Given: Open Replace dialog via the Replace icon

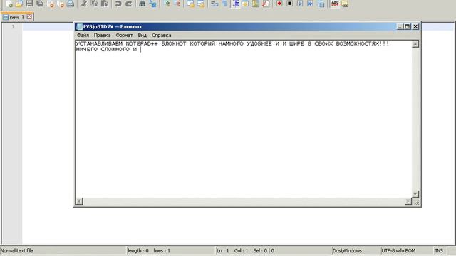Looking at the screenshot, I should (152, 4).
